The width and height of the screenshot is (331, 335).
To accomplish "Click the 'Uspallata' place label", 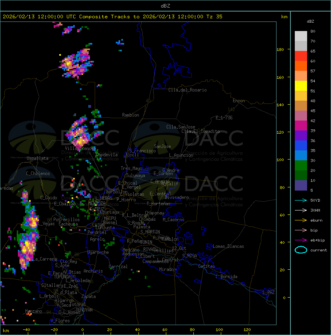I will coord(37,158).
